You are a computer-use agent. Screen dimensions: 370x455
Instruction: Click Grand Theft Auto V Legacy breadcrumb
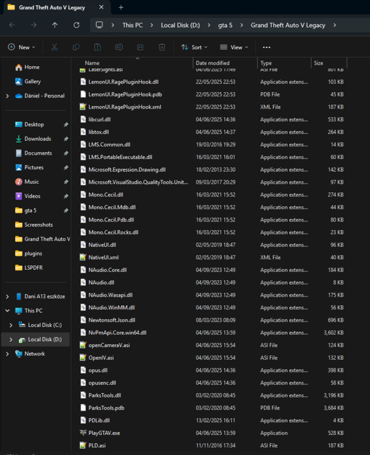coord(288,25)
